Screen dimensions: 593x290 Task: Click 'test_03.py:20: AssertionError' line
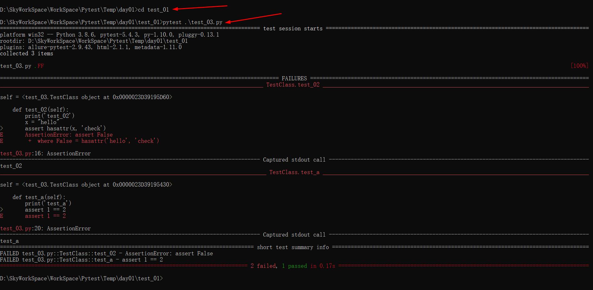coord(45,228)
